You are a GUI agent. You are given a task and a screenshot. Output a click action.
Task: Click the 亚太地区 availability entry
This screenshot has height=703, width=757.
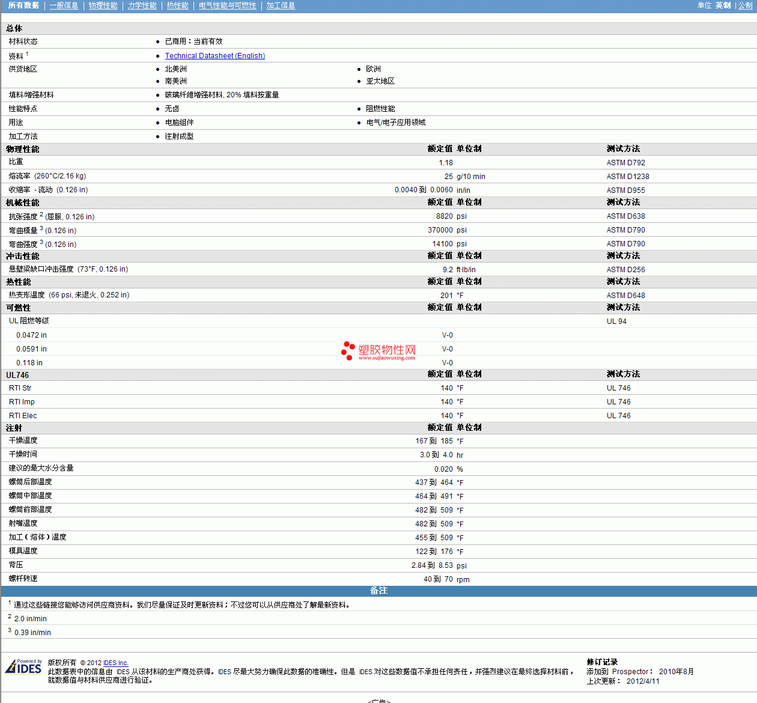point(380,81)
